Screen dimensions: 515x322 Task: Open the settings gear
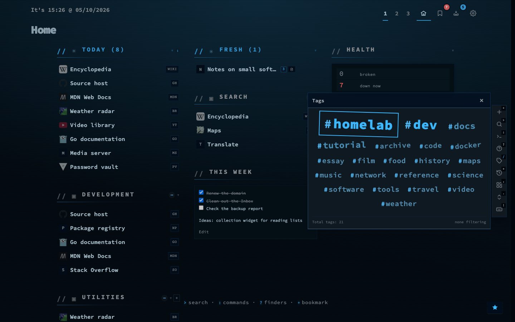(473, 13)
